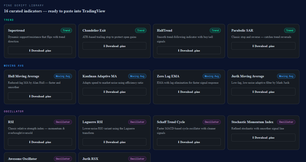This screenshot has height=162, width=306.
Task: Toggle the Trend badge on the Supertrend card
Action: (x=66, y=30)
